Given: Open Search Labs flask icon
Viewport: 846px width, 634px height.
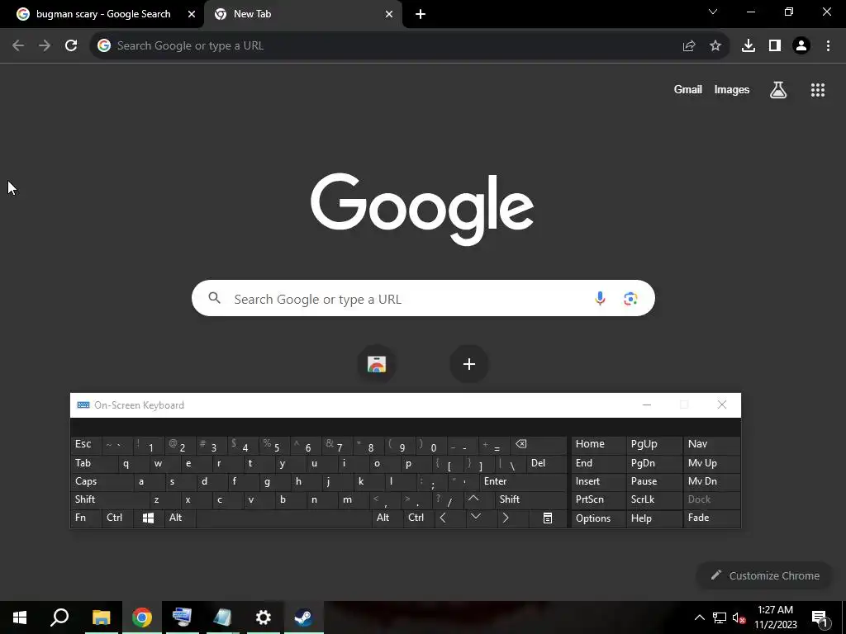Looking at the screenshot, I should (x=778, y=90).
